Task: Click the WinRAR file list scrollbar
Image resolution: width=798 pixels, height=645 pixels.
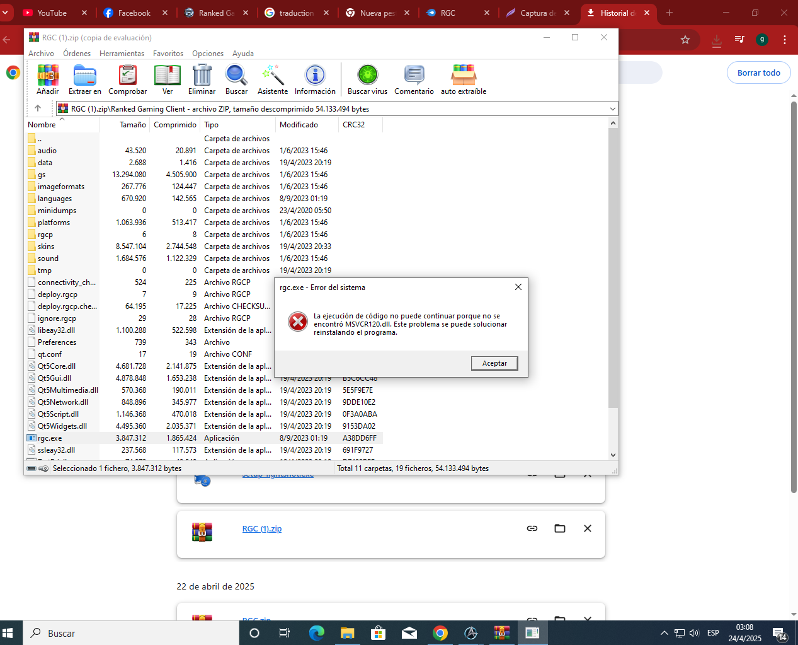Action: click(613, 268)
